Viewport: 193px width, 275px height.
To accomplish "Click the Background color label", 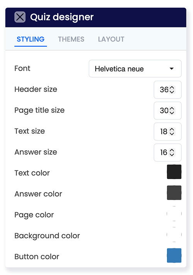I will tap(47, 236).
